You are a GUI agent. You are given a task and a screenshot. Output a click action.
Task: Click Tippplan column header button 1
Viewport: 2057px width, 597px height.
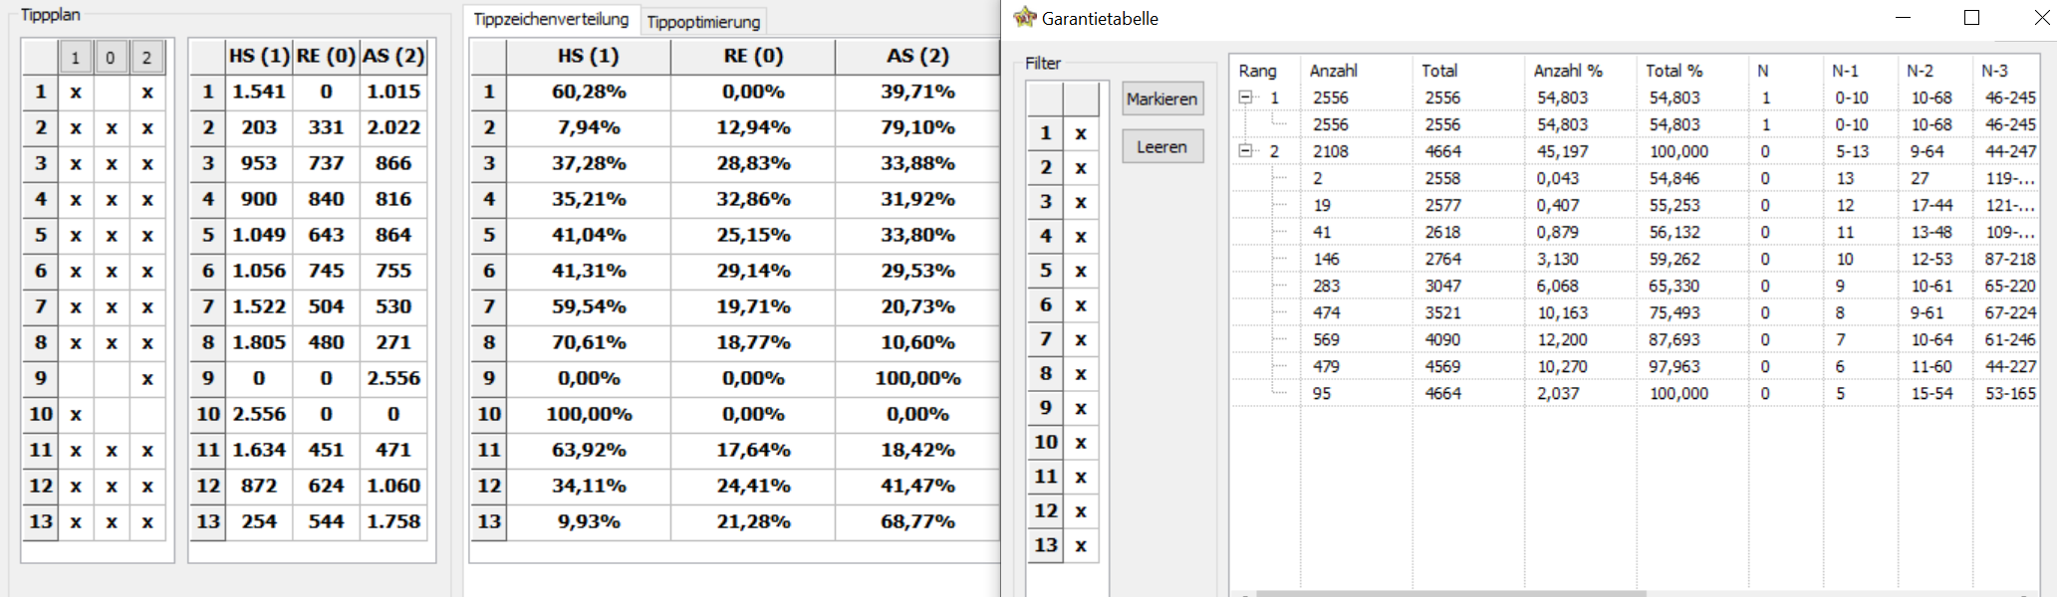tap(75, 58)
